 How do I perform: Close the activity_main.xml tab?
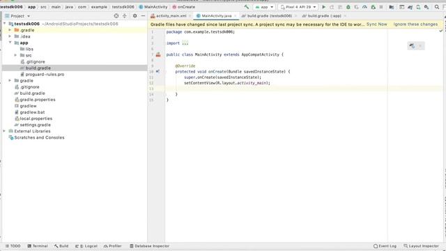[190, 16]
